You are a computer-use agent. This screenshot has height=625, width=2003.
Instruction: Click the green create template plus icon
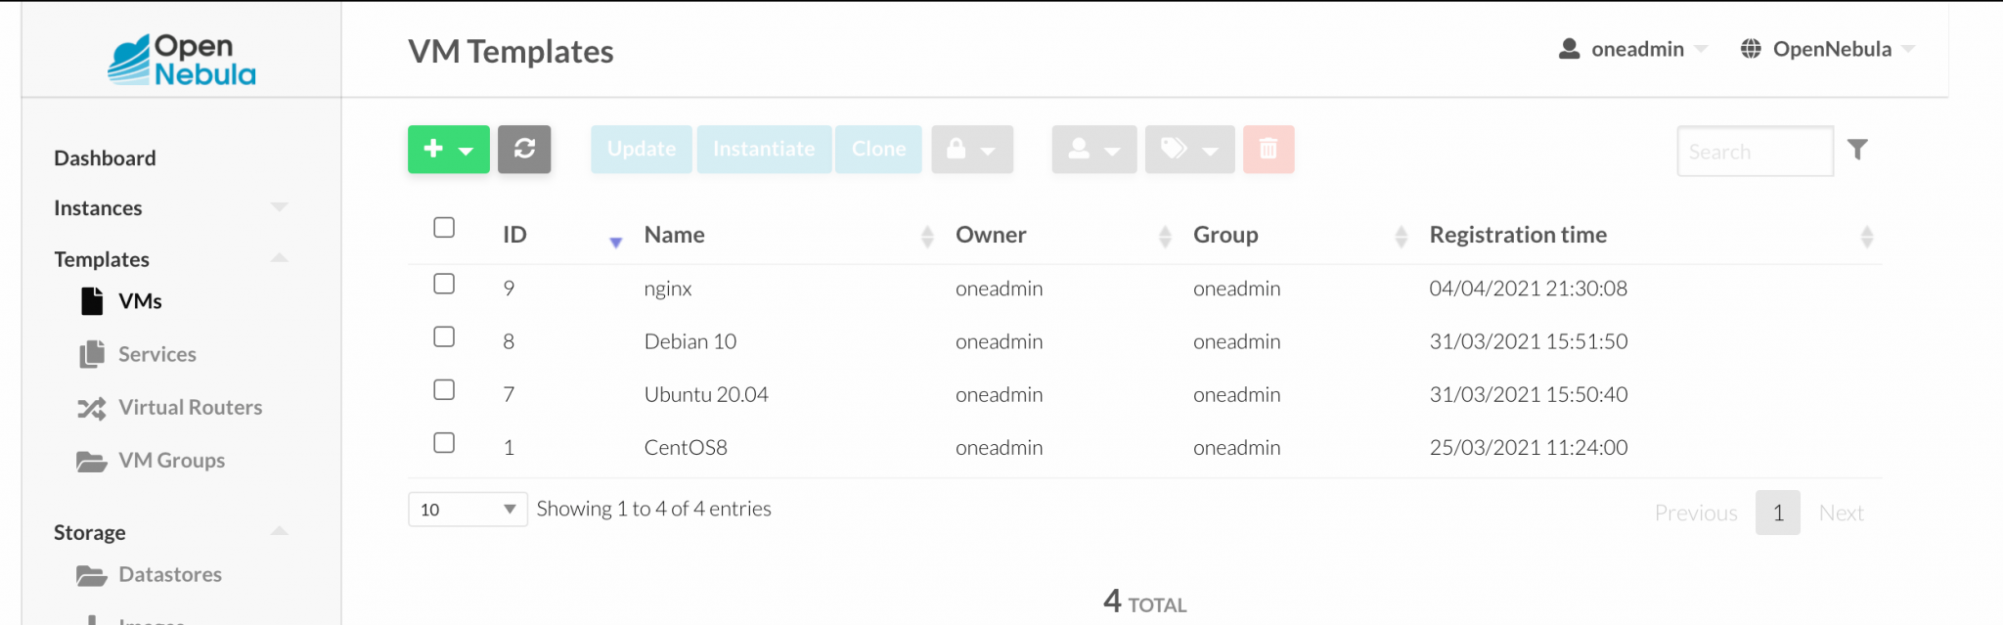coord(434,149)
